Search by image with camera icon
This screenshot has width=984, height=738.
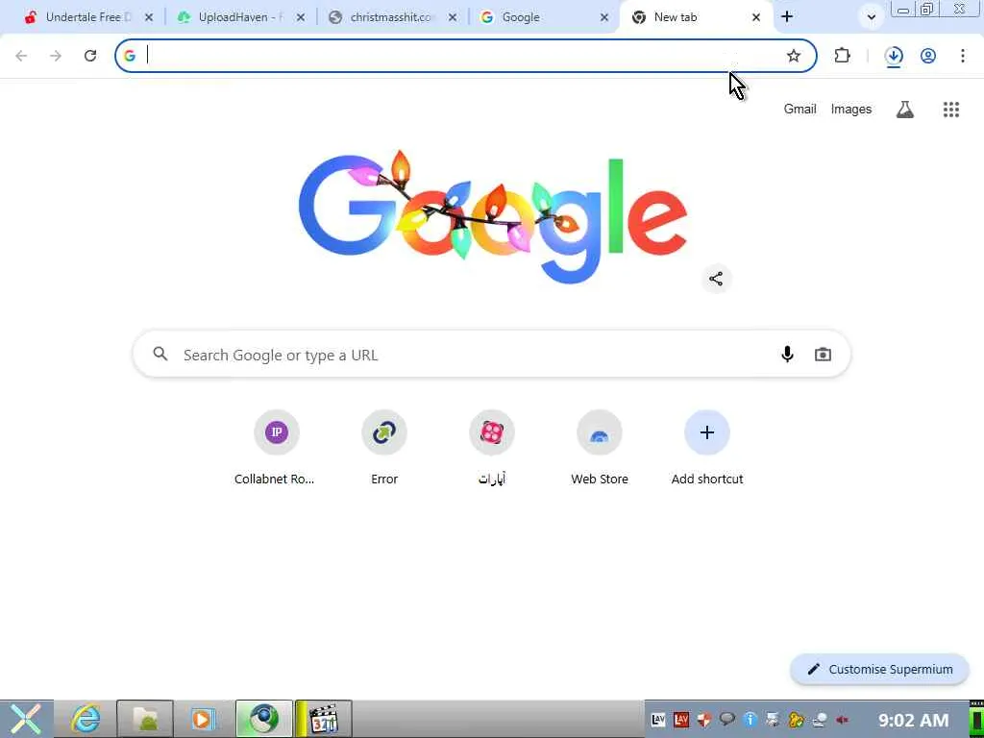[x=823, y=355]
